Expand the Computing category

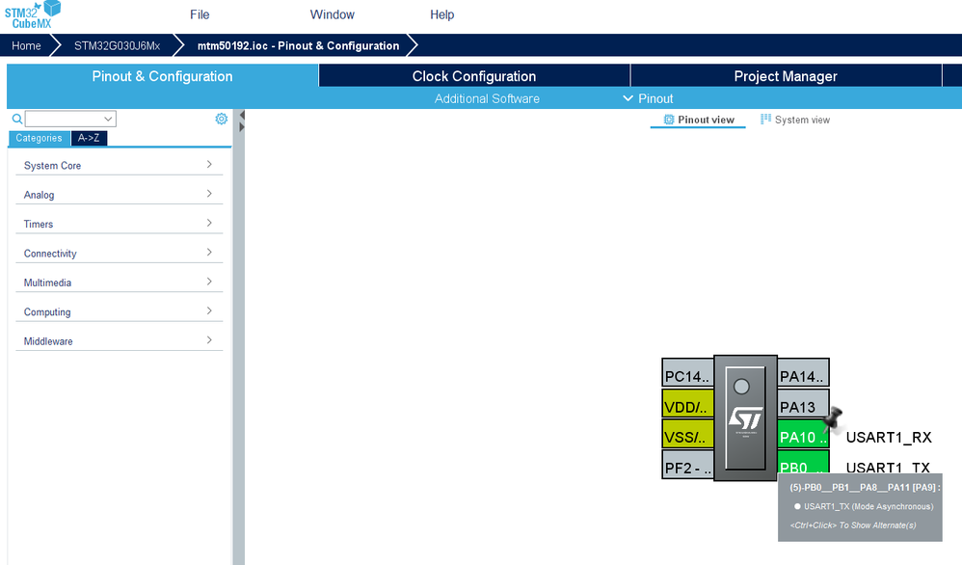pyautogui.click(x=119, y=311)
